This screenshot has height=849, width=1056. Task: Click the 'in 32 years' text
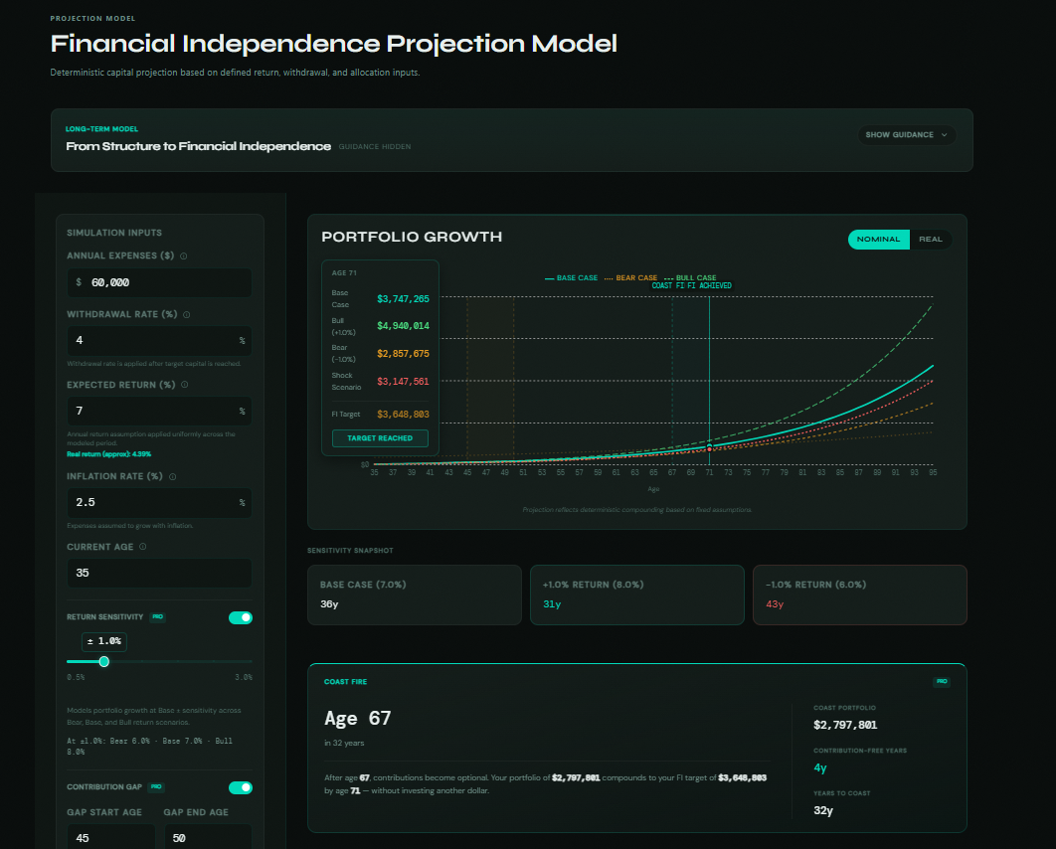(x=344, y=744)
